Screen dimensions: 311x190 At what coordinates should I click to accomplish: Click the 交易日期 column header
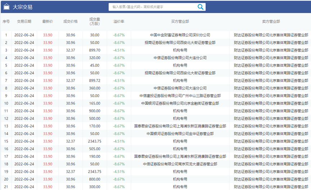(24, 22)
